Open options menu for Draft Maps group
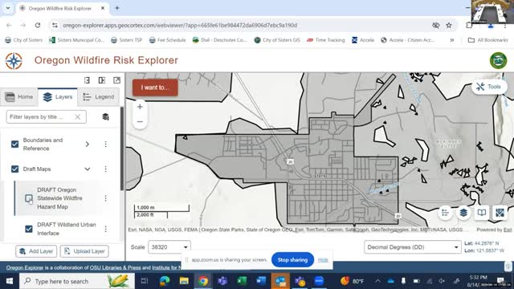 [105, 169]
